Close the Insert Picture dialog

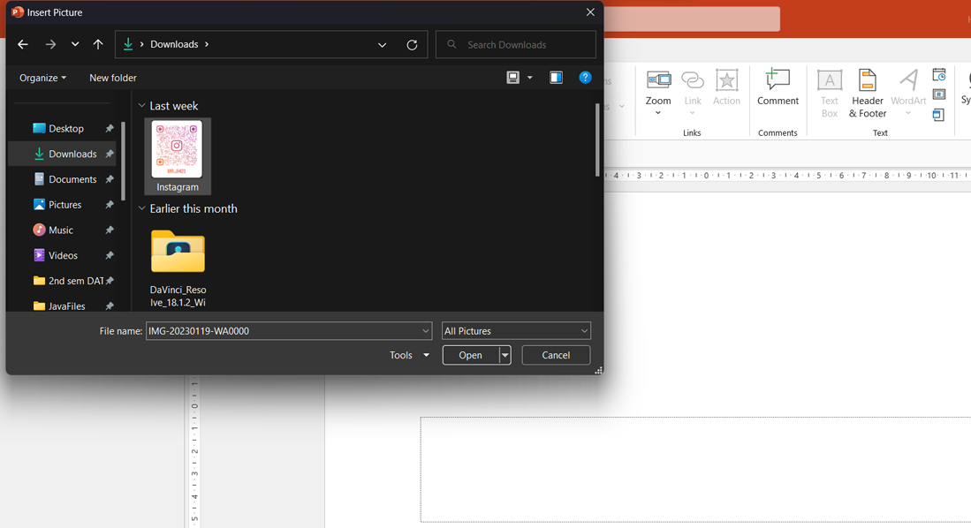coord(590,12)
